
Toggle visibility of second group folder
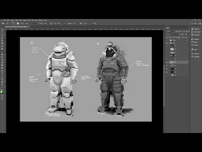click(x=167, y=43)
